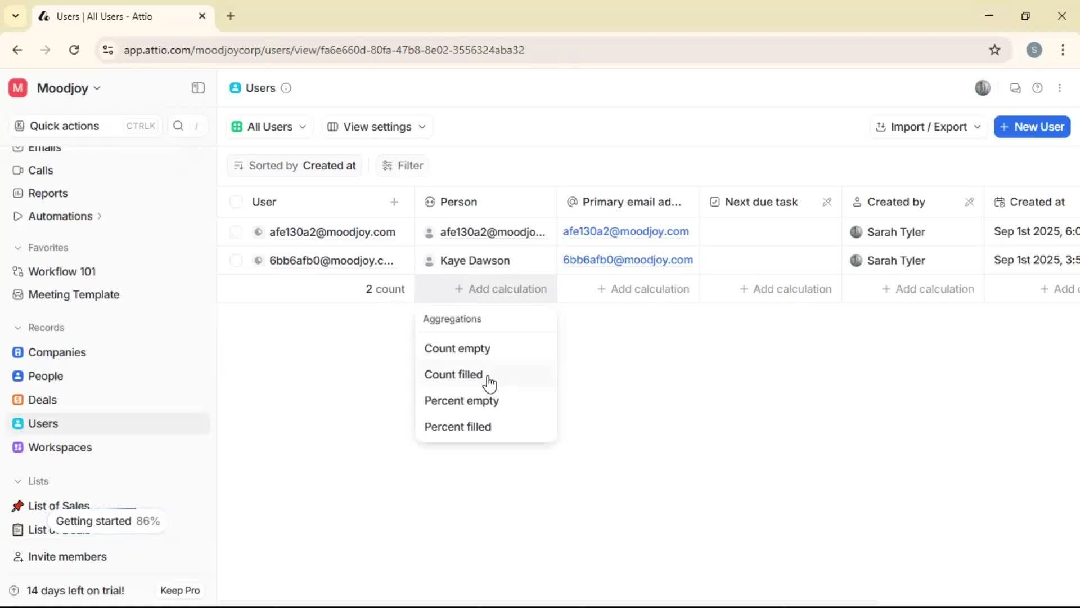Choose Count filled from the aggregations menu

click(454, 374)
